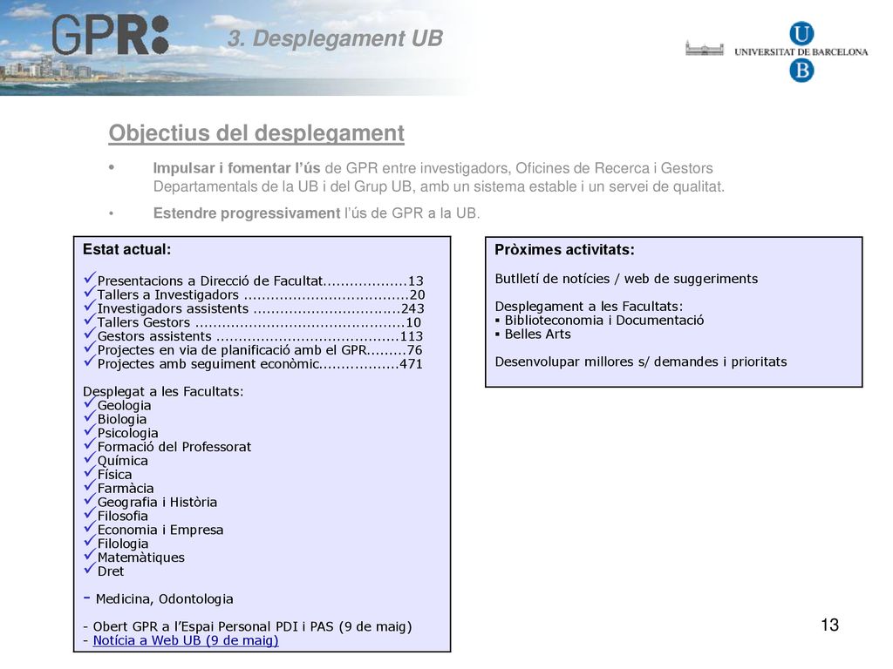Click checkmark beside Gestors assistents
The width and height of the screenshot is (893, 669).
(90, 334)
